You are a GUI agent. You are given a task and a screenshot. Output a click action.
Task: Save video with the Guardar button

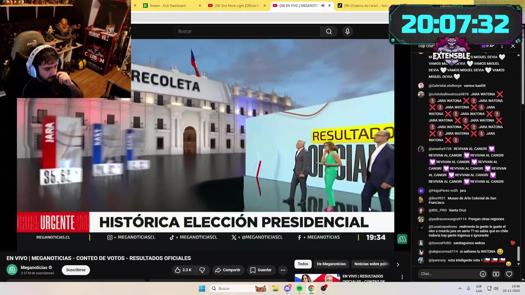261,270
